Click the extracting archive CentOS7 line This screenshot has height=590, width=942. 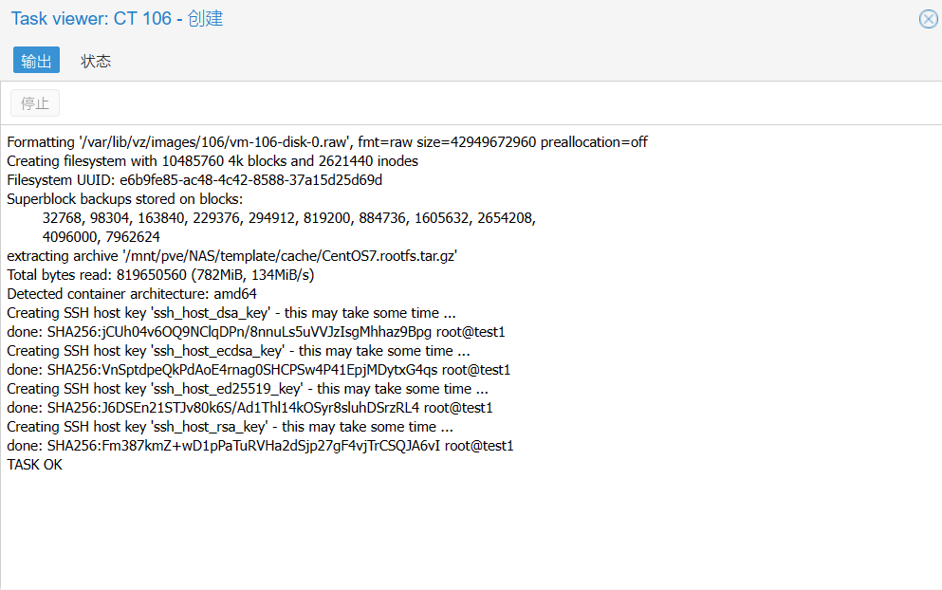[x=232, y=256]
